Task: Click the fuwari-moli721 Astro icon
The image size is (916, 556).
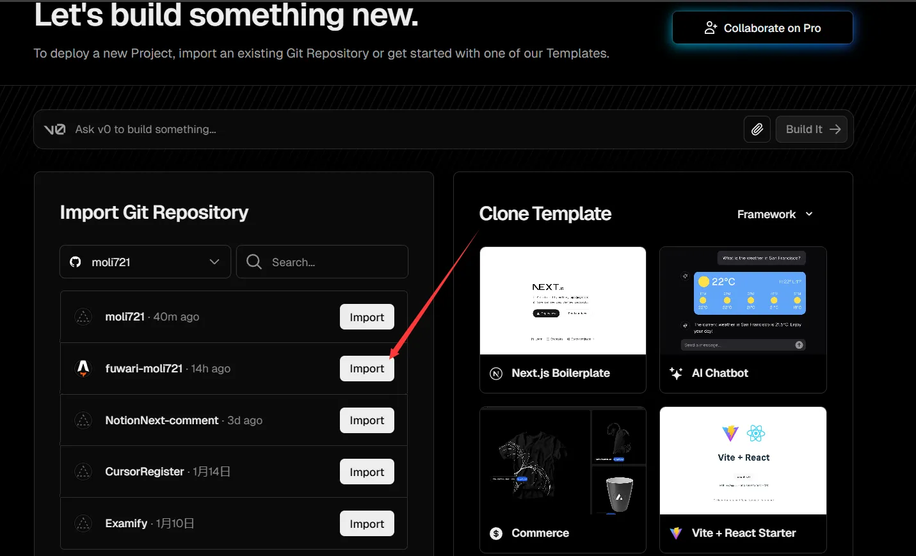Action: (x=83, y=369)
